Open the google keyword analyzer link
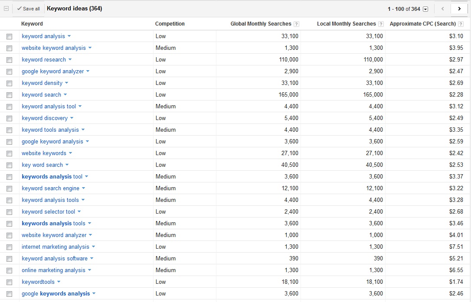Viewport: 471px width, 302px height. [53, 71]
